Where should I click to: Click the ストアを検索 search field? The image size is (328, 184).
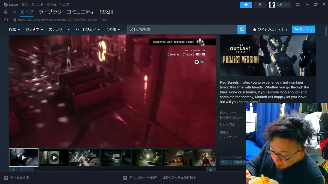point(182,29)
